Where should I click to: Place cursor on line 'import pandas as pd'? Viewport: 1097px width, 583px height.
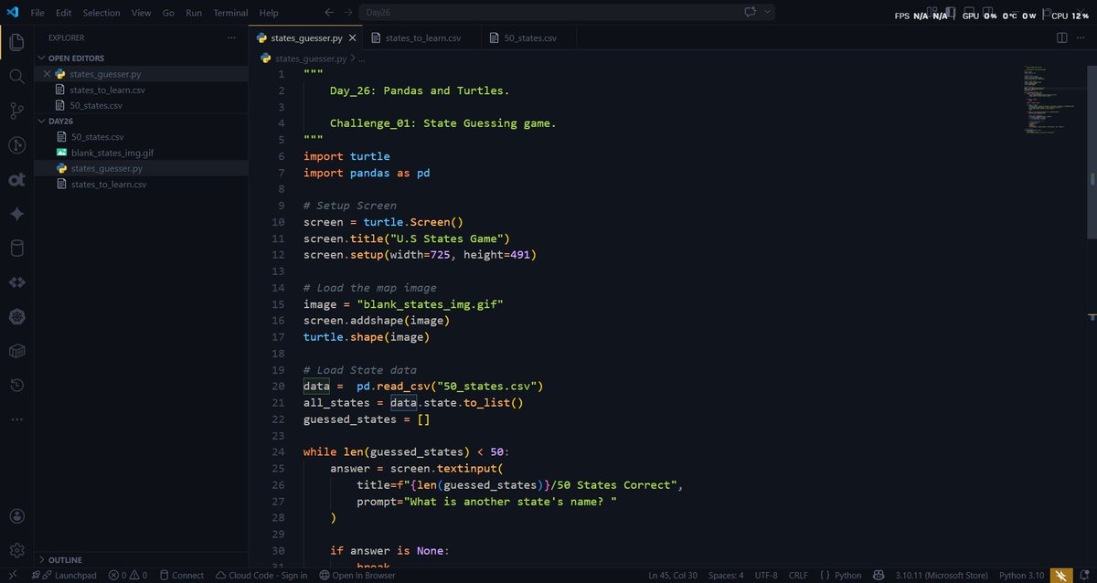367,173
